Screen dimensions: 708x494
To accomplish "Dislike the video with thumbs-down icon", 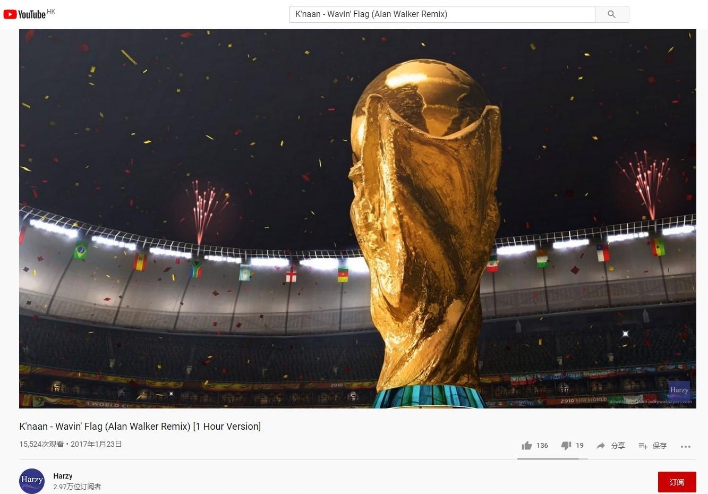I will pos(566,446).
